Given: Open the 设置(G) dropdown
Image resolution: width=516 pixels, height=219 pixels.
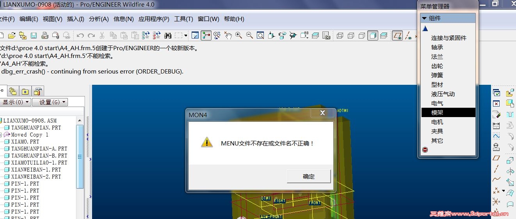Looking at the screenshot, I should coord(50,102).
